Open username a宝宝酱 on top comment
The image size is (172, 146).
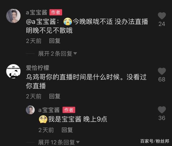coord(37,12)
